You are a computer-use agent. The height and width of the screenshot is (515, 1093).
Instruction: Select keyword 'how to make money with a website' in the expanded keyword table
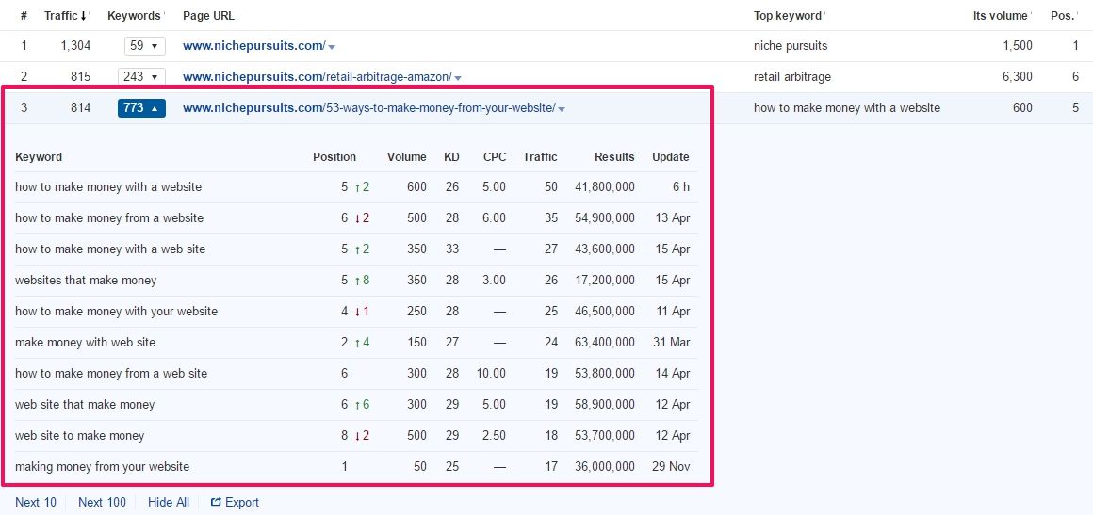(108, 186)
